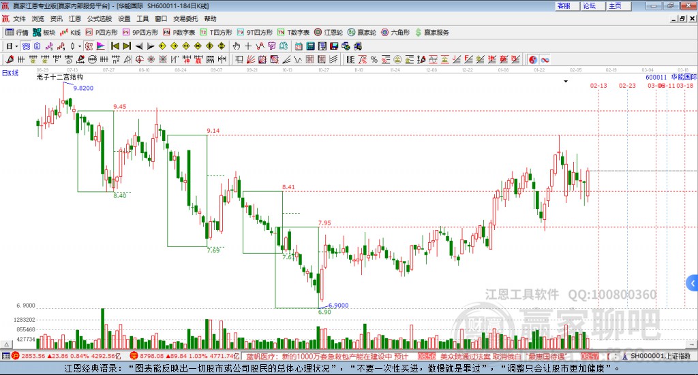Click the 6.9000 low price label

pos(338,306)
